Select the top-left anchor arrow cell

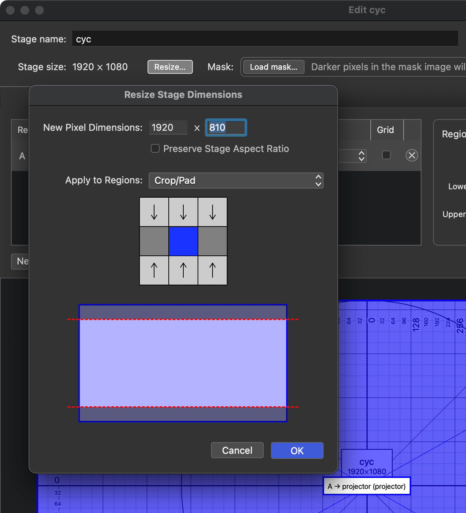pos(154,212)
